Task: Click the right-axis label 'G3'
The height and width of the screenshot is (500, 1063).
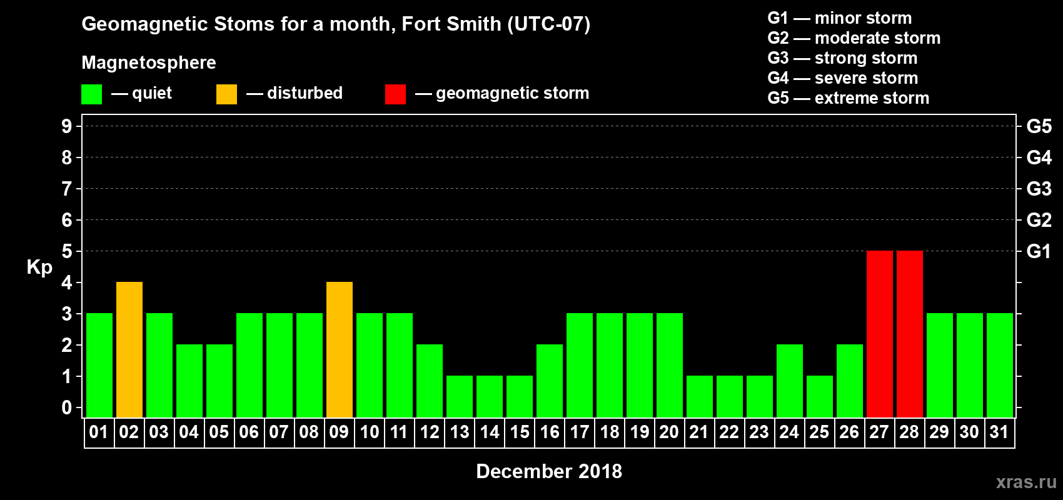Action: 1039,189
